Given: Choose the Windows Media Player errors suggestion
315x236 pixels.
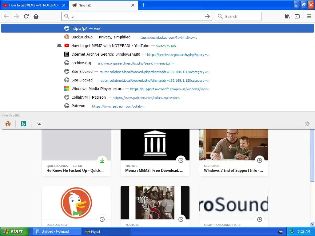Looking at the screenshot, I should [x=157, y=89].
